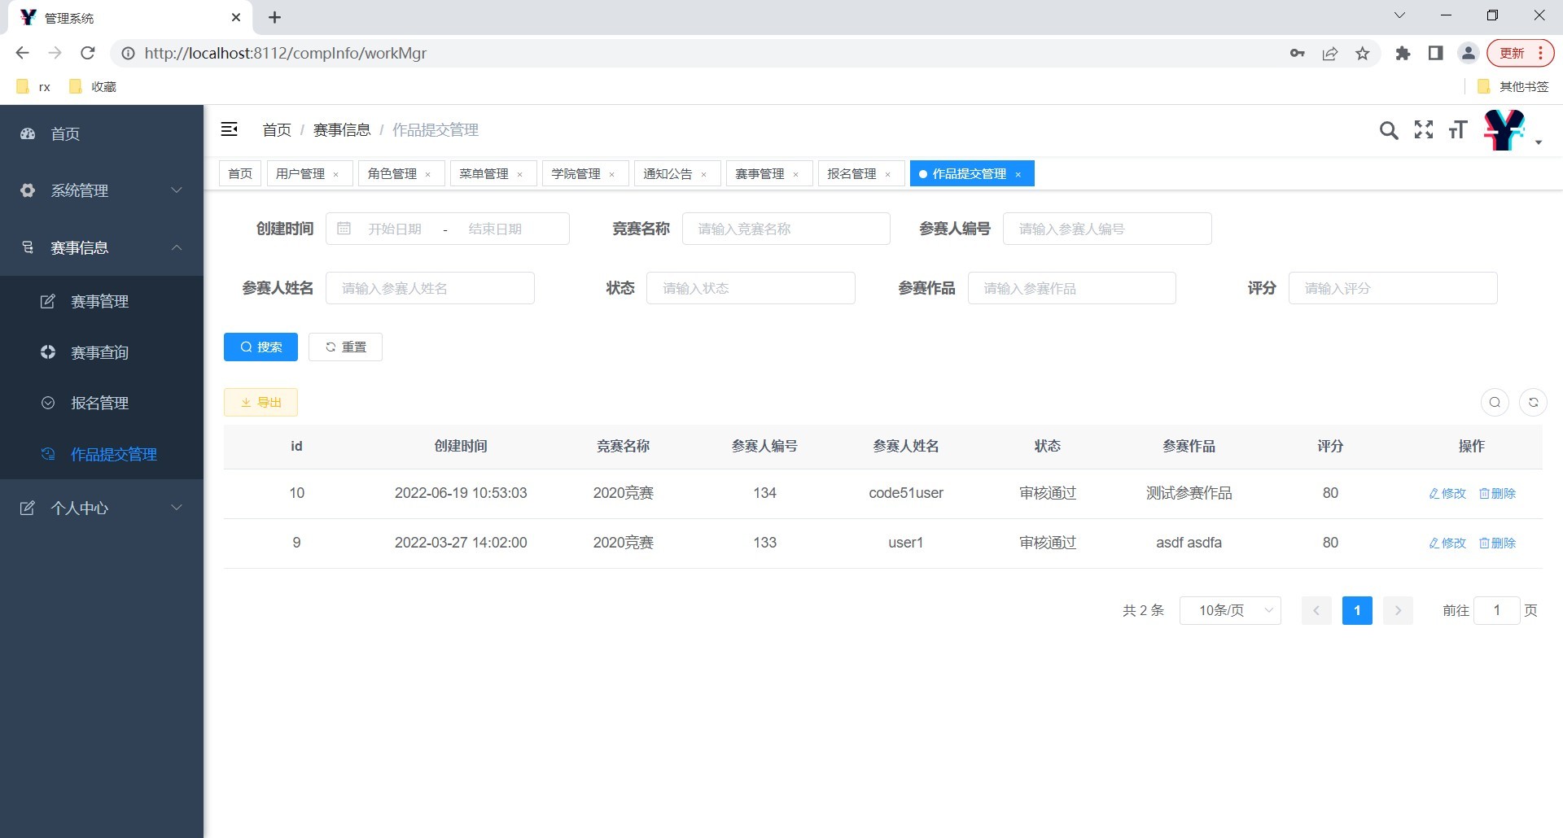
Task: Toggle fullscreen mode icon in header
Action: 1424,129
